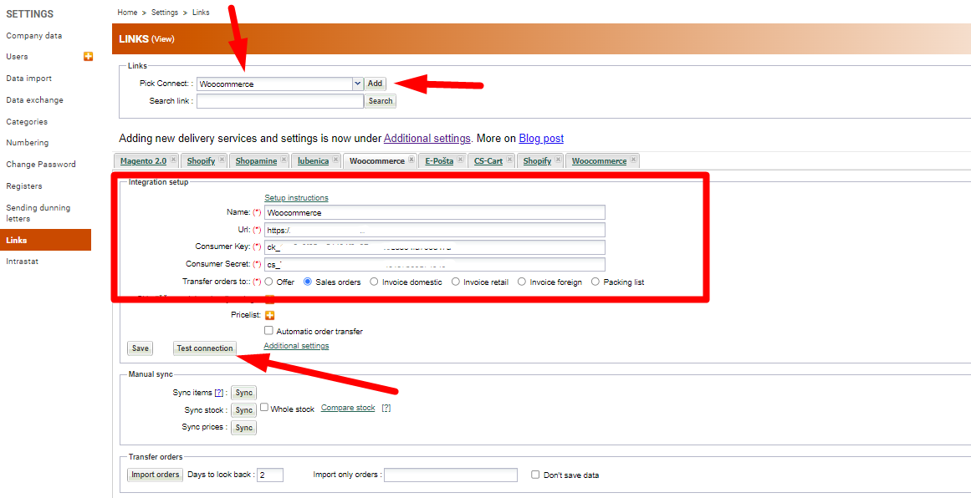
Task: Close the Shopamine tab using its x
Action: point(284,160)
